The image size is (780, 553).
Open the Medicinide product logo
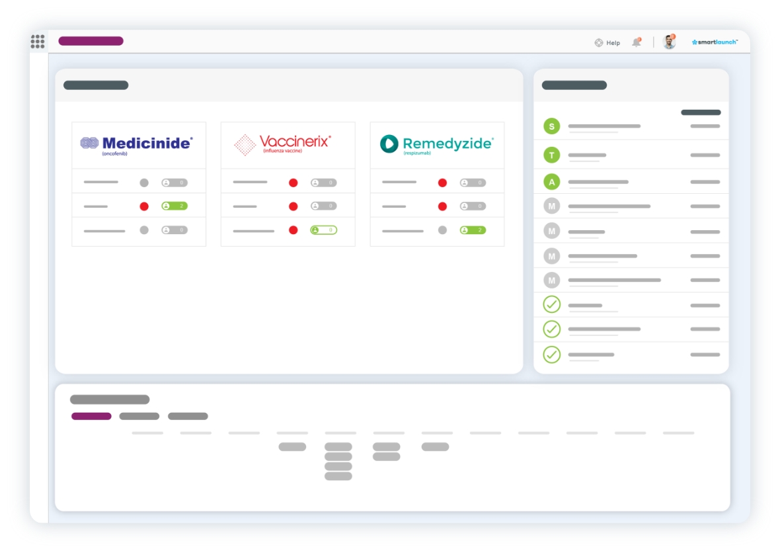pyautogui.click(x=136, y=145)
